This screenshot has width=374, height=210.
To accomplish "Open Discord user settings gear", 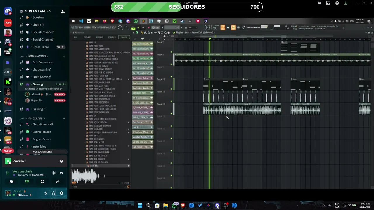I will pyautogui.click(x=61, y=193).
